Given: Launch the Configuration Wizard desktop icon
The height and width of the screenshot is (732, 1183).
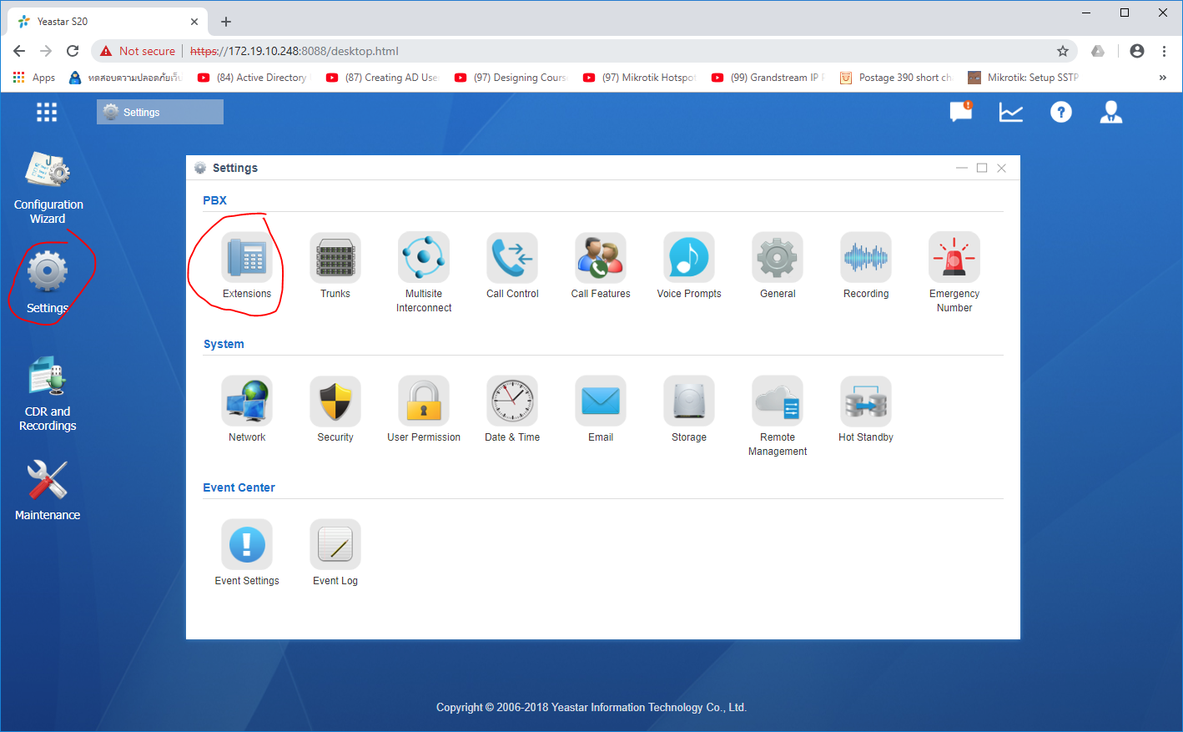Looking at the screenshot, I should click(48, 188).
